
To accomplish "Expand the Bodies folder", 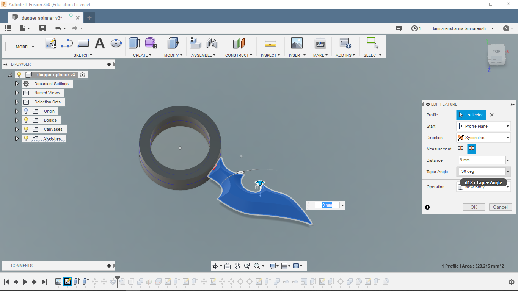I will click(x=17, y=120).
